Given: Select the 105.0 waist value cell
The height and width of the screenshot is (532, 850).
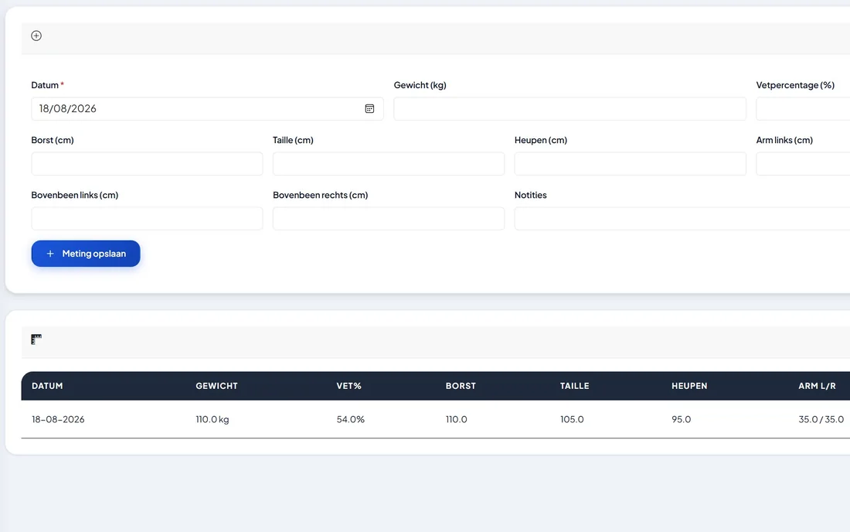Looking at the screenshot, I should [x=572, y=419].
